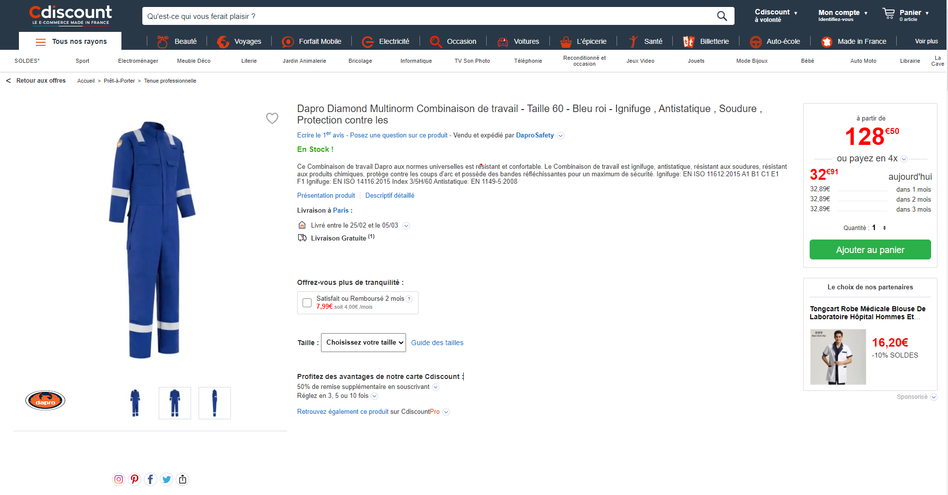Expand delivery date details chevron

[x=406, y=226]
